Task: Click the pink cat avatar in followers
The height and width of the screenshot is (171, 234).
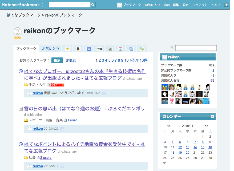Action: click(171, 101)
